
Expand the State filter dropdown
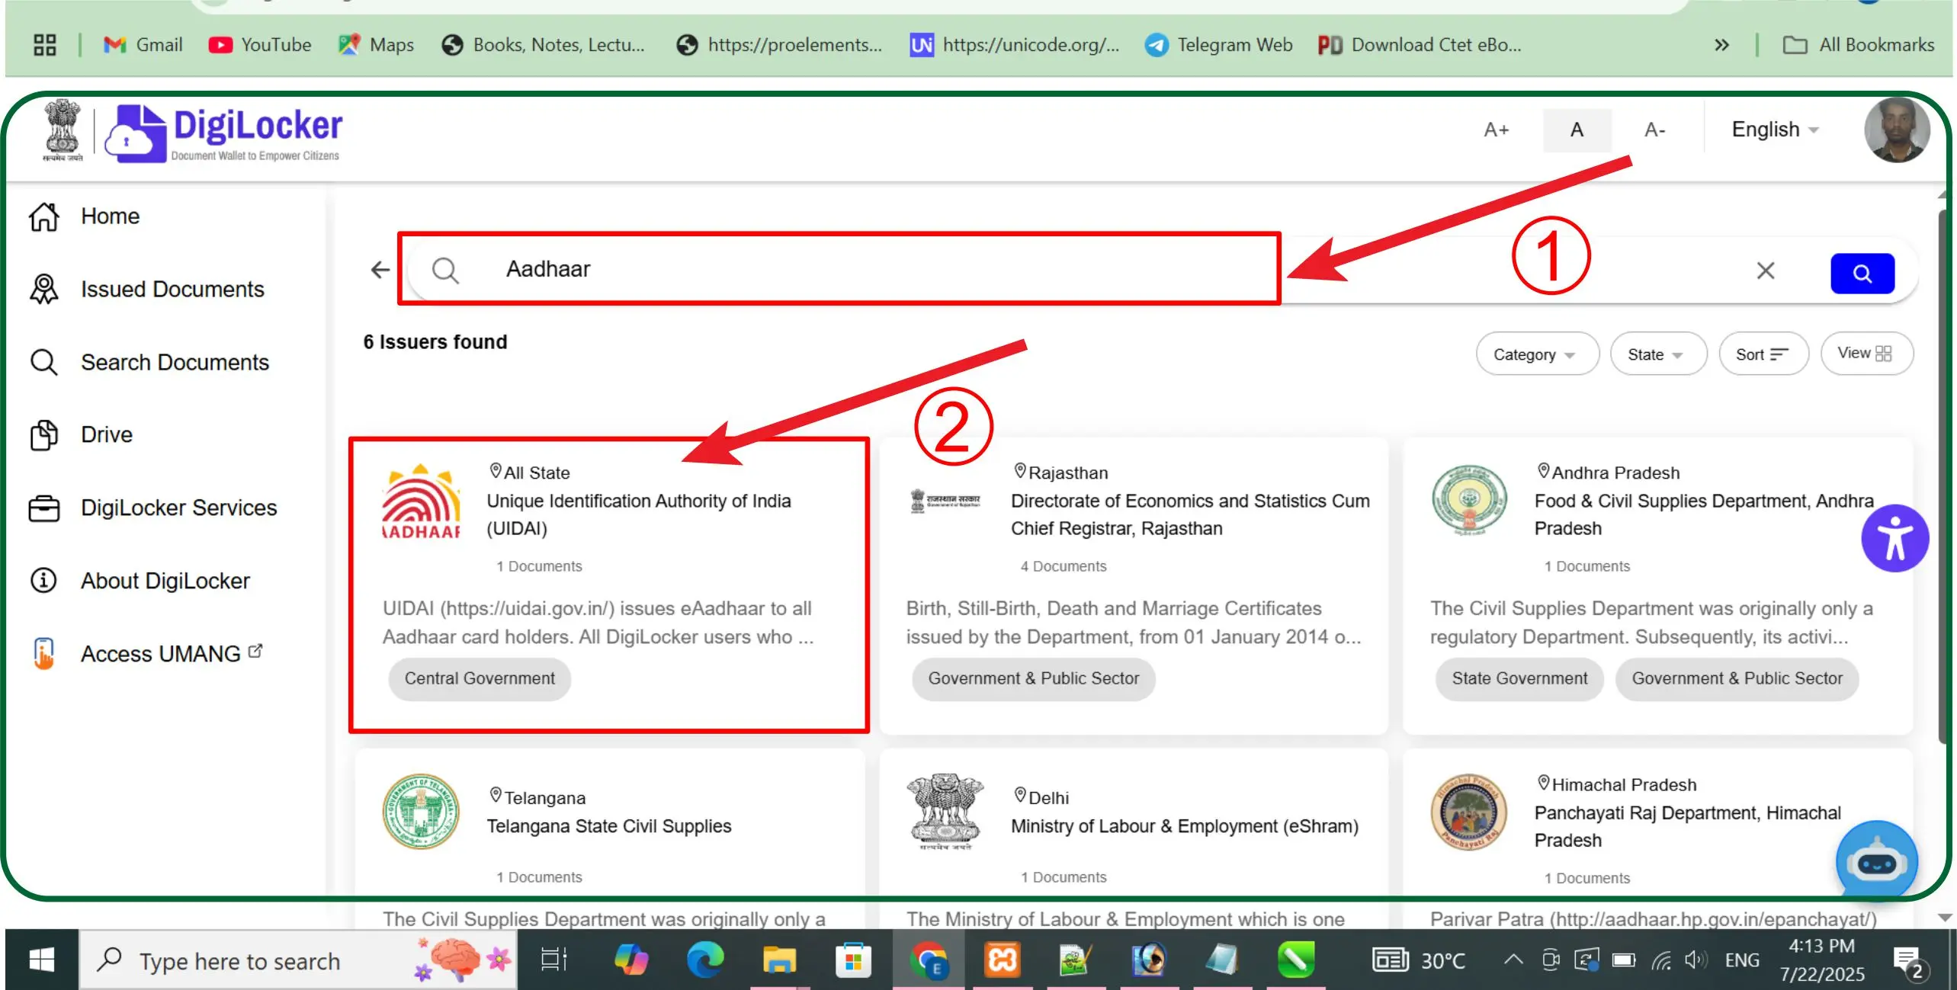pos(1657,354)
